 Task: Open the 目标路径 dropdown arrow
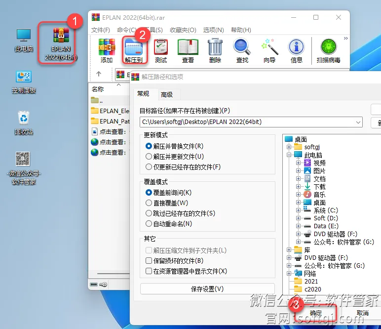[358, 122]
